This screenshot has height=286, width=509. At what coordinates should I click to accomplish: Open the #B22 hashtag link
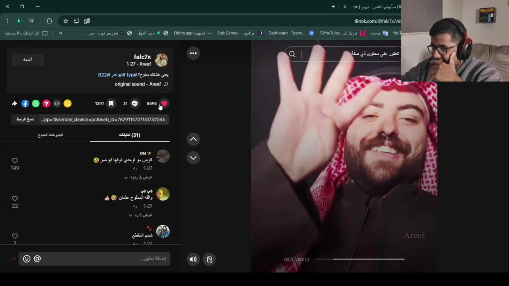[x=104, y=75]
